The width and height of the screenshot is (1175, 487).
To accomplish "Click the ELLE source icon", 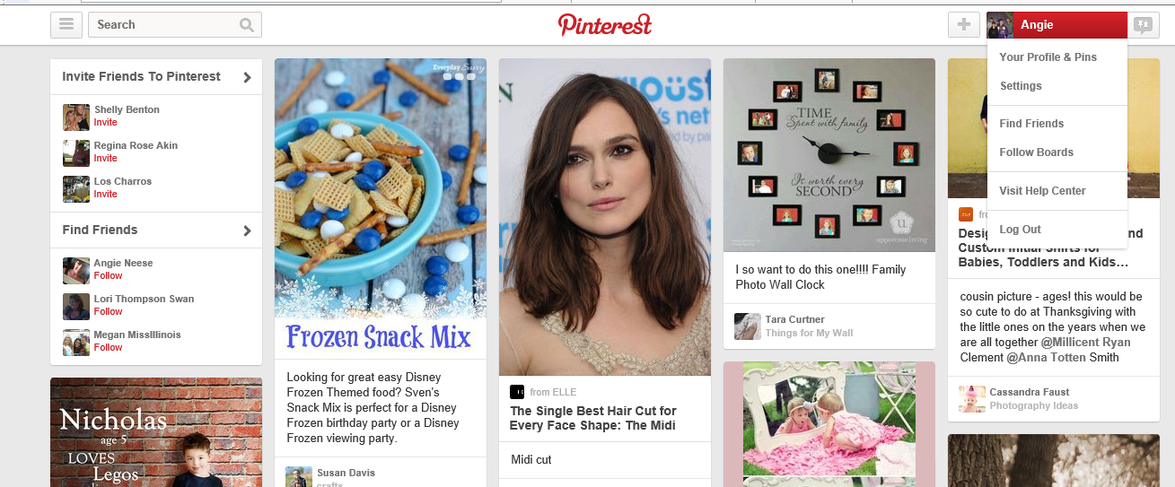I will (x=517, y=392).
